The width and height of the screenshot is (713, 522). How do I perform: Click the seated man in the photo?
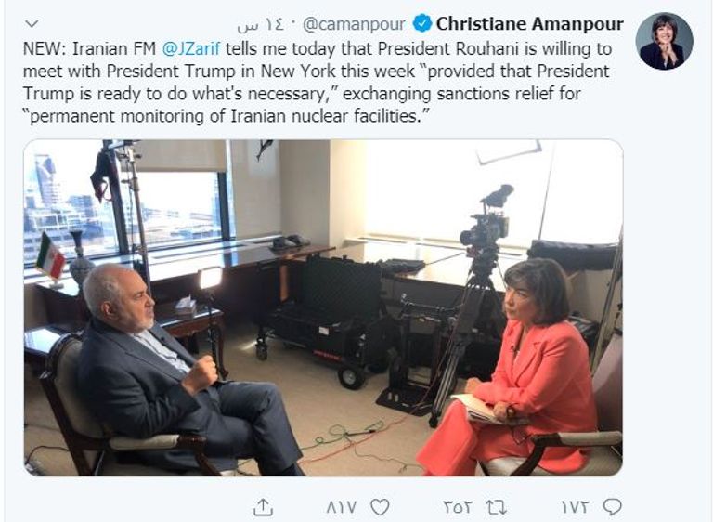point(182,373)
